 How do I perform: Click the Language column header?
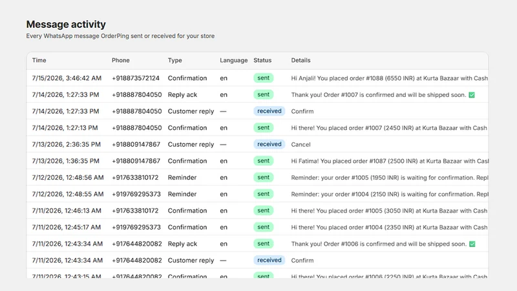(233, 60)
